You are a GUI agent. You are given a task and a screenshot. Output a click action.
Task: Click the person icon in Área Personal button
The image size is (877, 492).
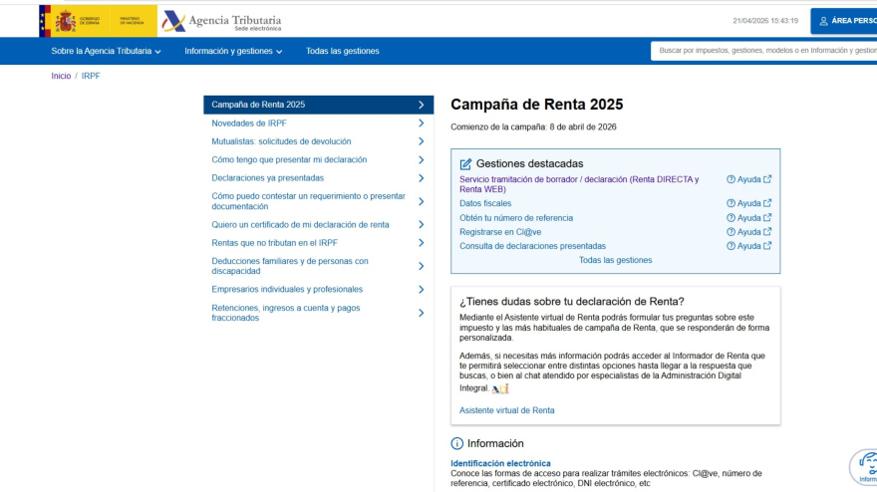[823, 21]
